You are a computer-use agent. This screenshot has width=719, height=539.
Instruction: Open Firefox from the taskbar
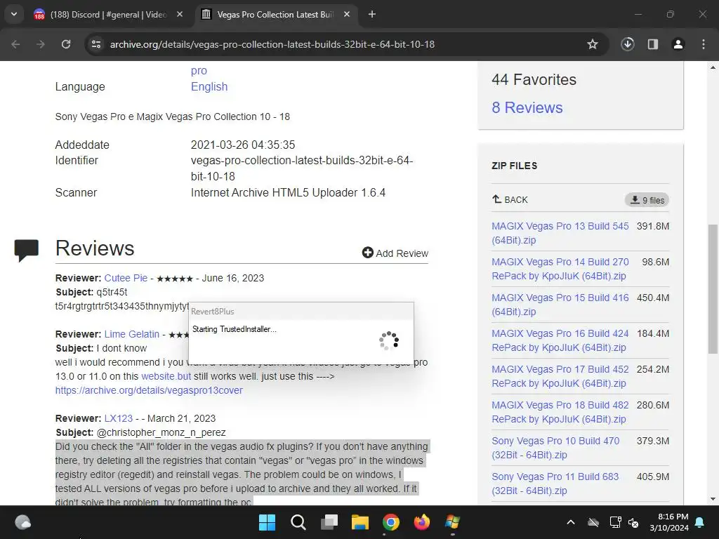tap(422, 522)
